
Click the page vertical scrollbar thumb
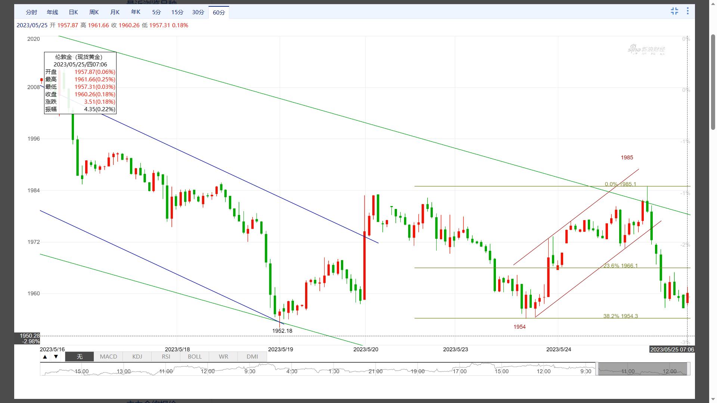point(713,82)
